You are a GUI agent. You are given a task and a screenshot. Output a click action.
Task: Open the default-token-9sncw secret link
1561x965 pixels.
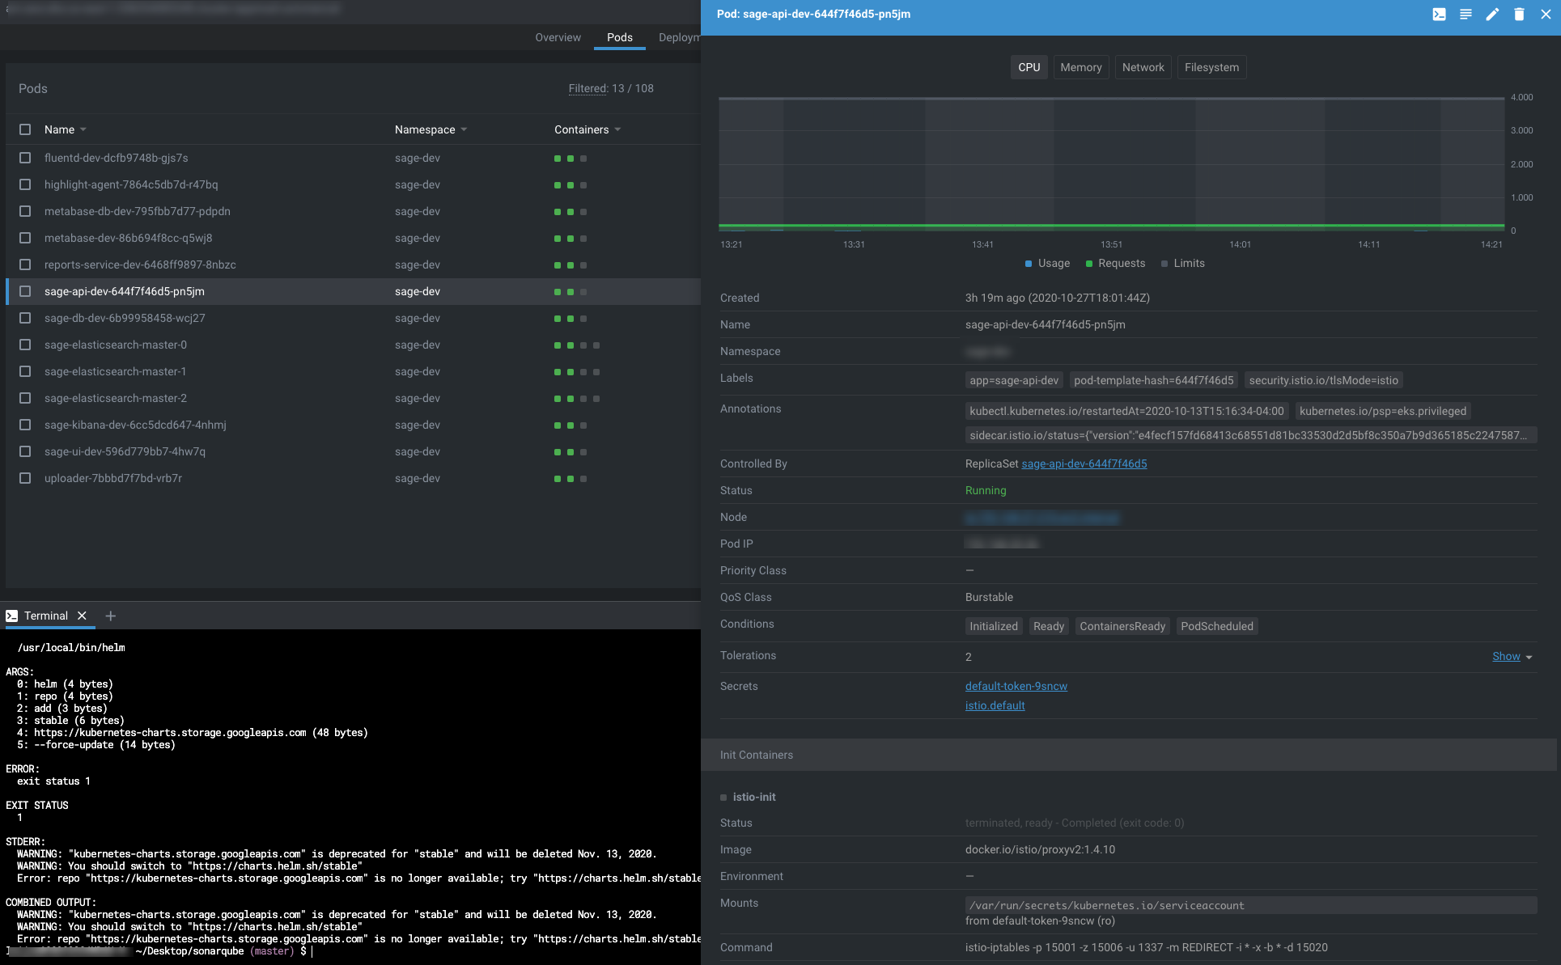(x=1016, y=686)
